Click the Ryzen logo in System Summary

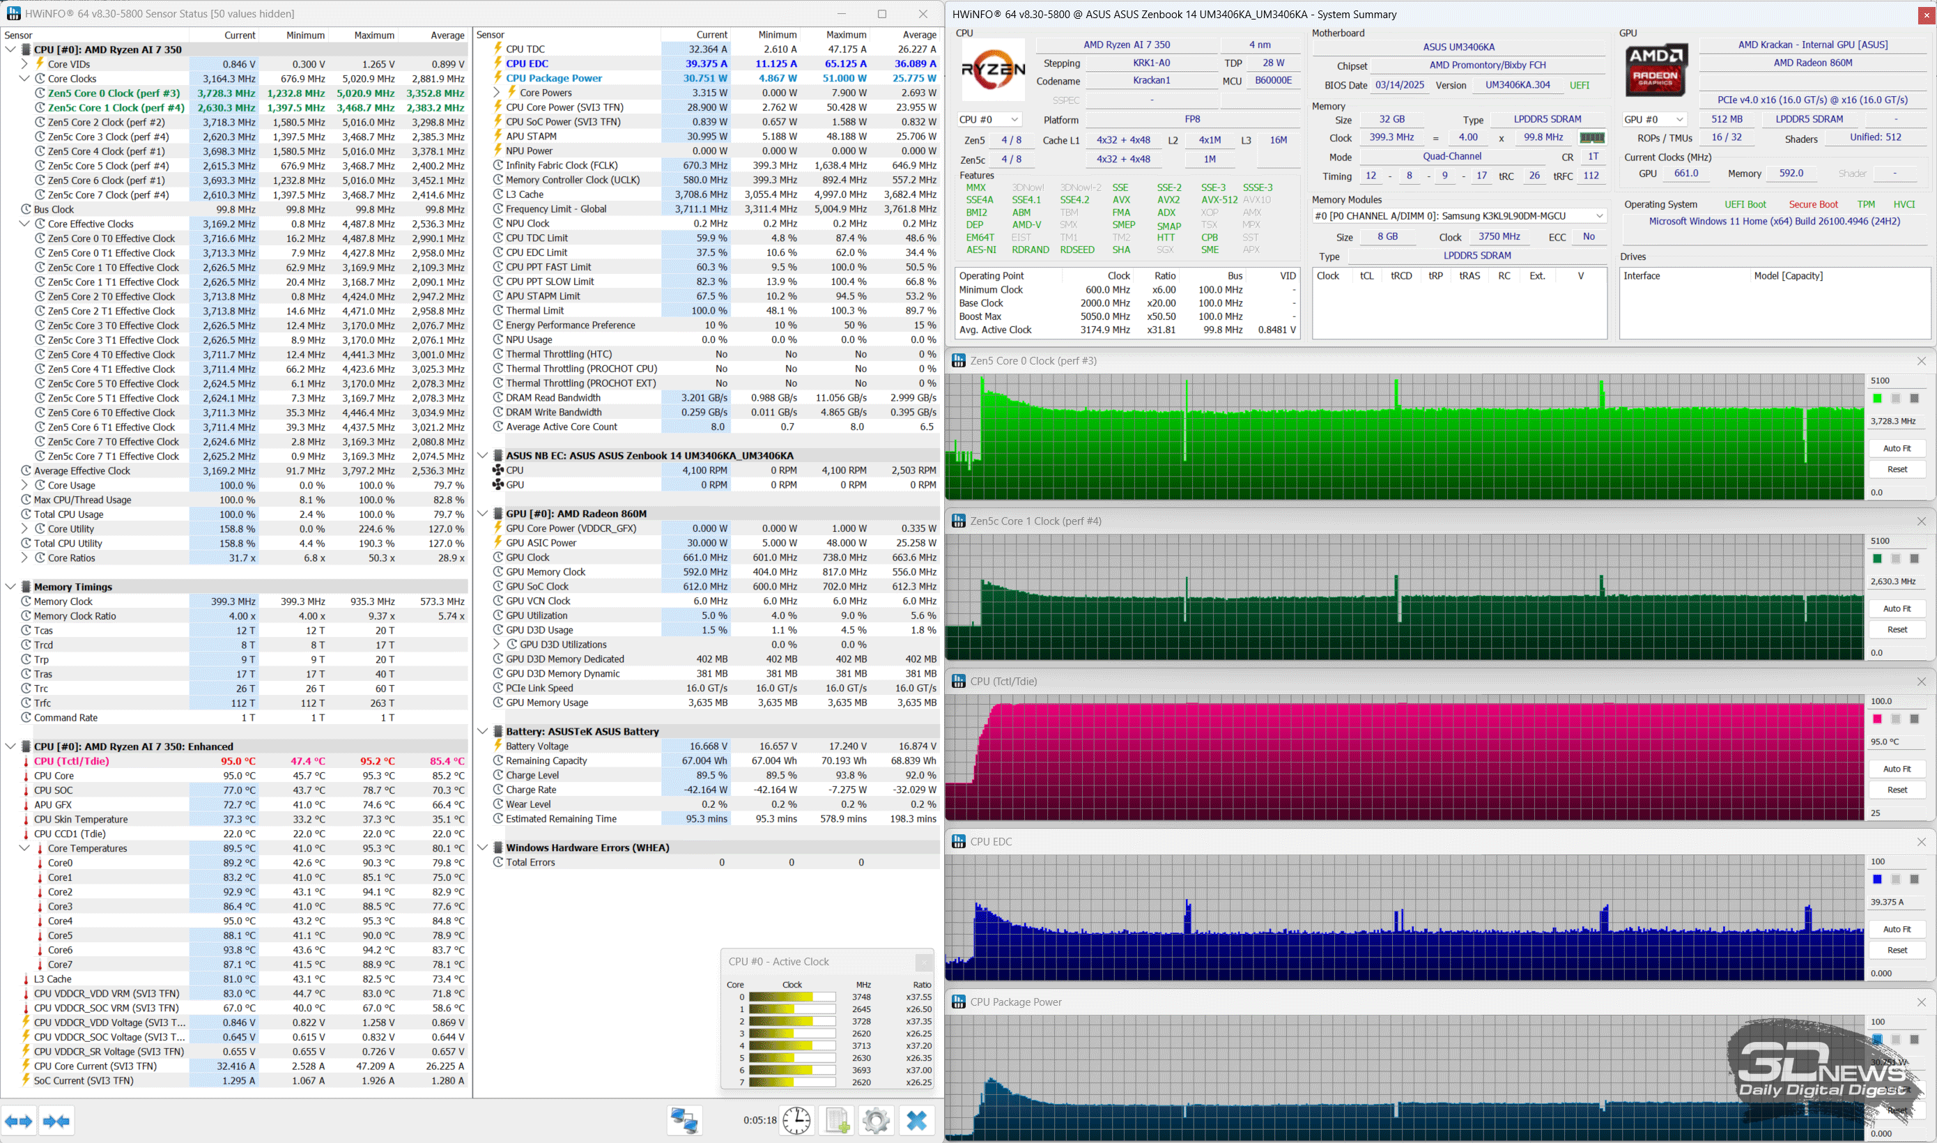pyautogui.click(x=993, y=70)
